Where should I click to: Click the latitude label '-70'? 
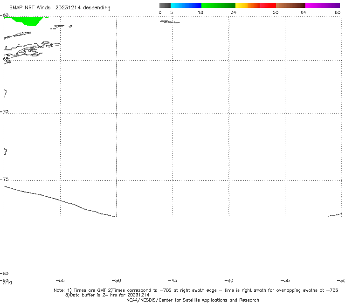coord(4,112)
